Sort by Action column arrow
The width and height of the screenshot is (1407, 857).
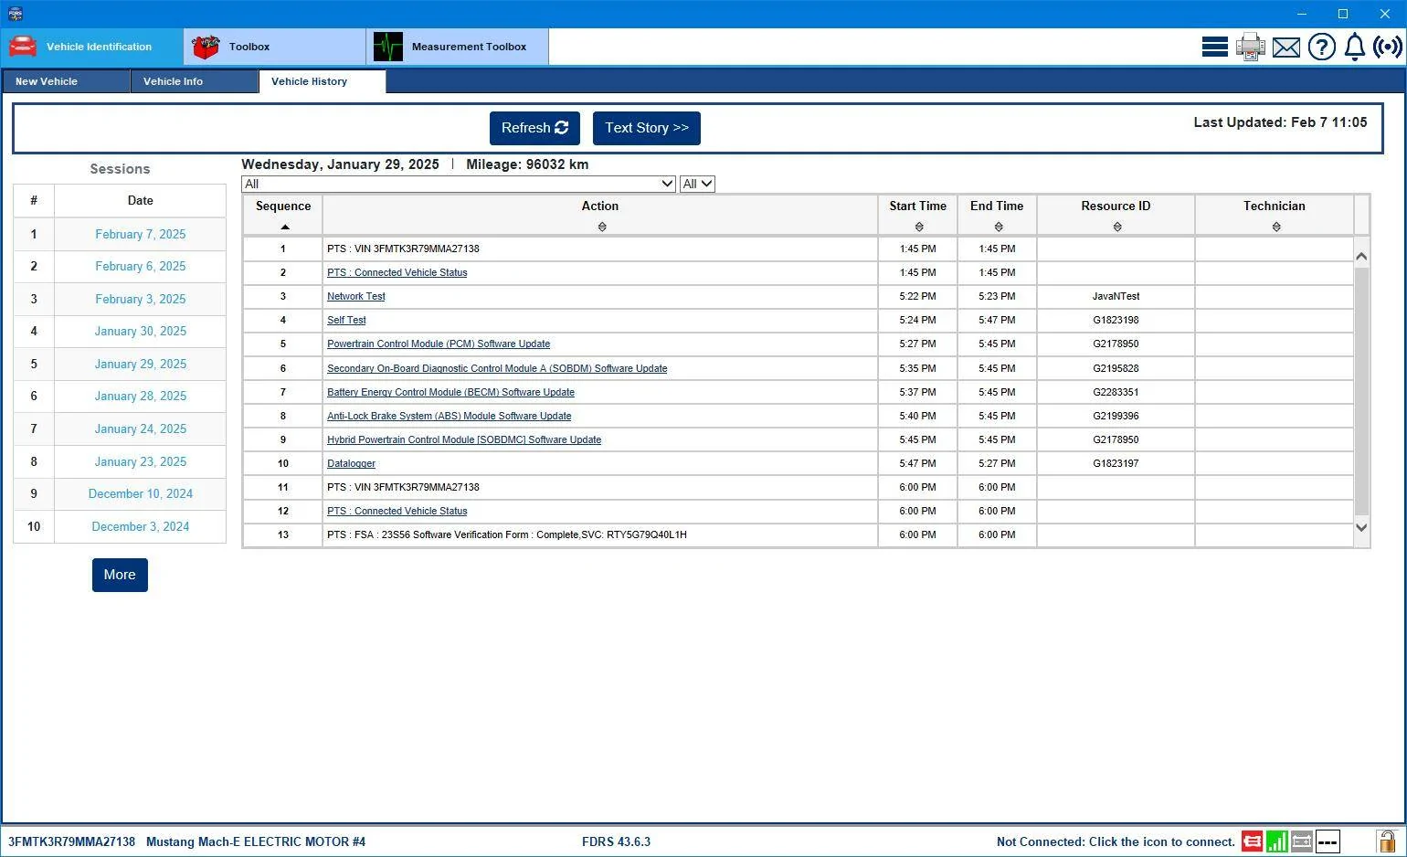601,227
